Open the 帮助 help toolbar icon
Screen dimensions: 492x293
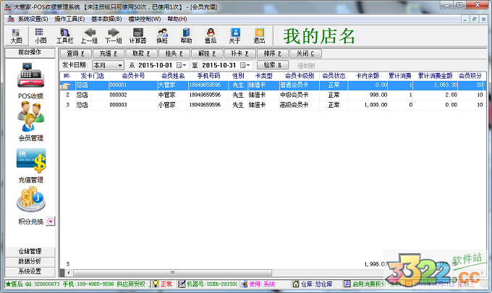click(186, 35)
